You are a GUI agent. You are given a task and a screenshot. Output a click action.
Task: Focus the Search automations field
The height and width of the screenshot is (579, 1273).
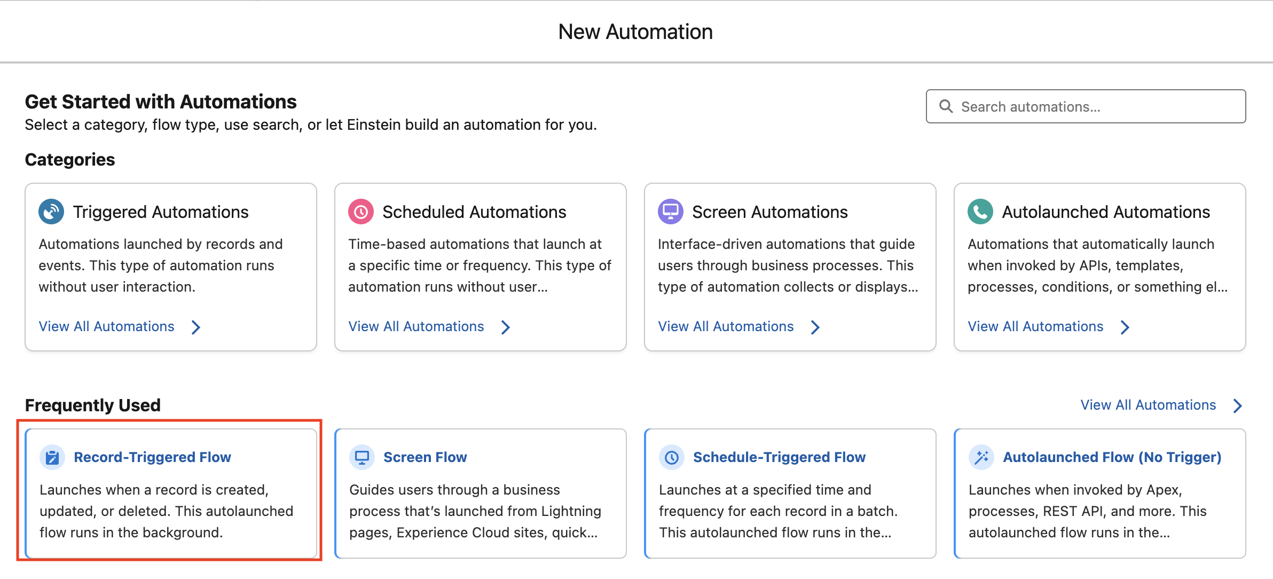click(1095, 106)
